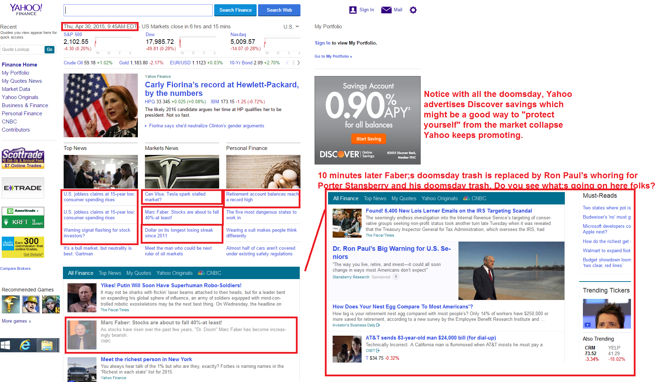Click the Yahoo Finance logo
The image size is (661, 382).
point(26,10)
